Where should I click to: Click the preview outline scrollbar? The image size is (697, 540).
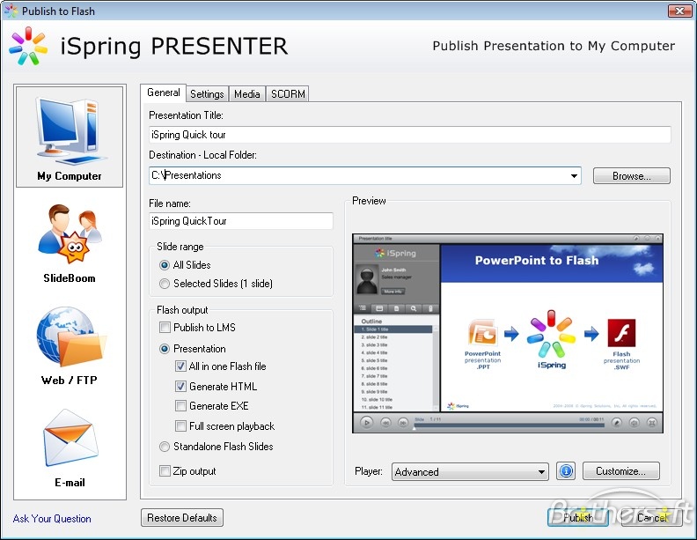click(435, 367)
